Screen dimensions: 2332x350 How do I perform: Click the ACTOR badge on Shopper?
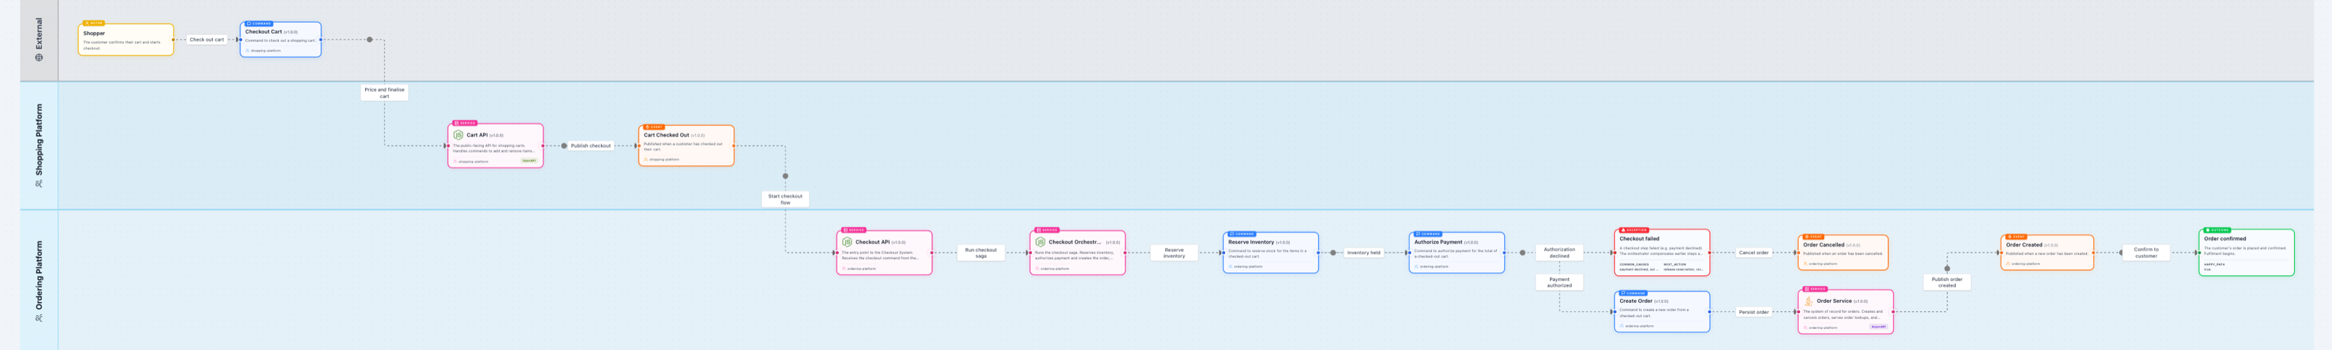point(93,23)
